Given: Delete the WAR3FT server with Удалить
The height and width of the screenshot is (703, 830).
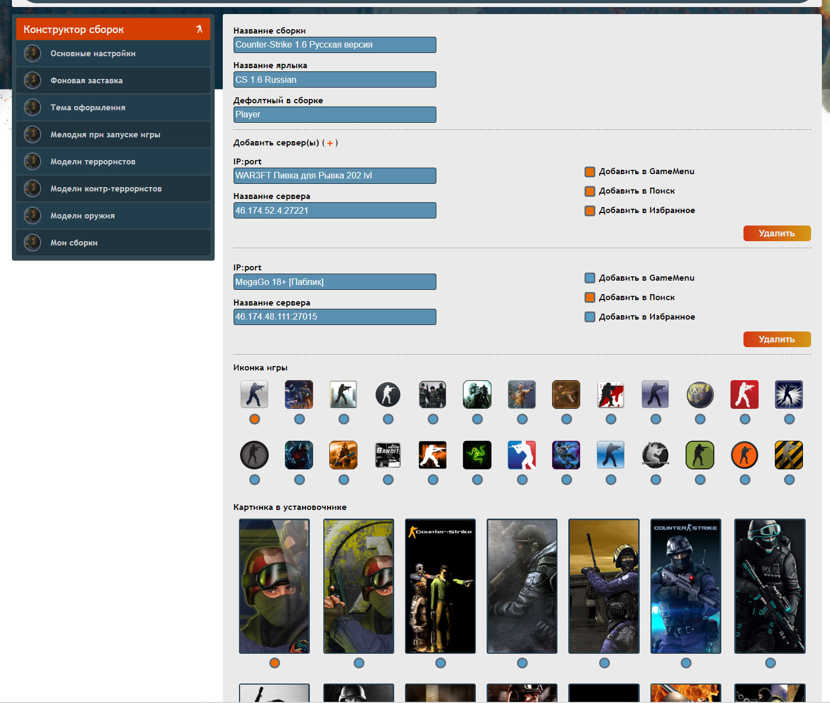Looking at the screenshot, I should (x=777, y=233).
